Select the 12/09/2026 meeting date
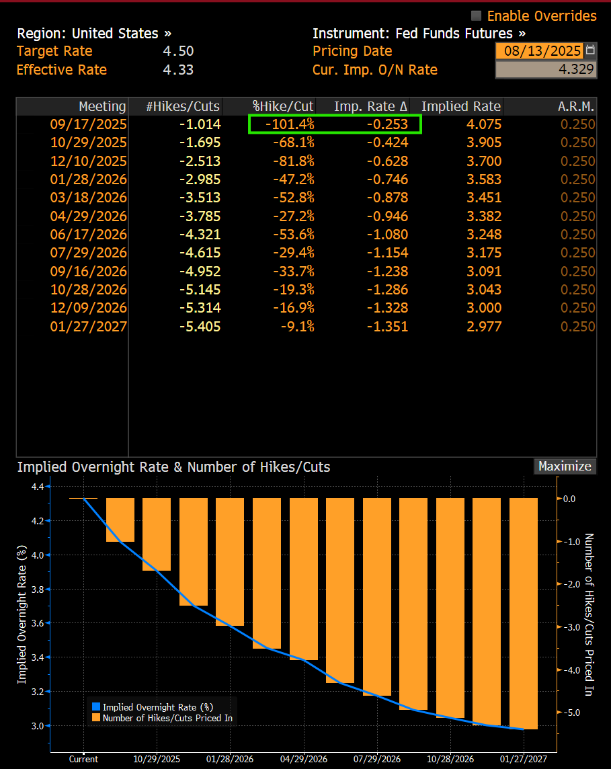This screenshot has height=769, width=611. pyautogui.click(x=88, y=307)
